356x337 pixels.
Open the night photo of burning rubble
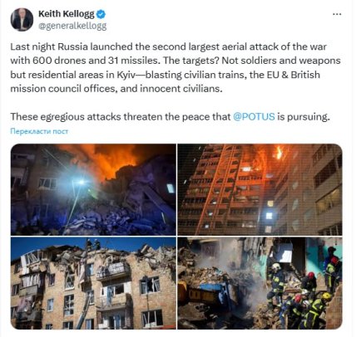click(93, 189)
